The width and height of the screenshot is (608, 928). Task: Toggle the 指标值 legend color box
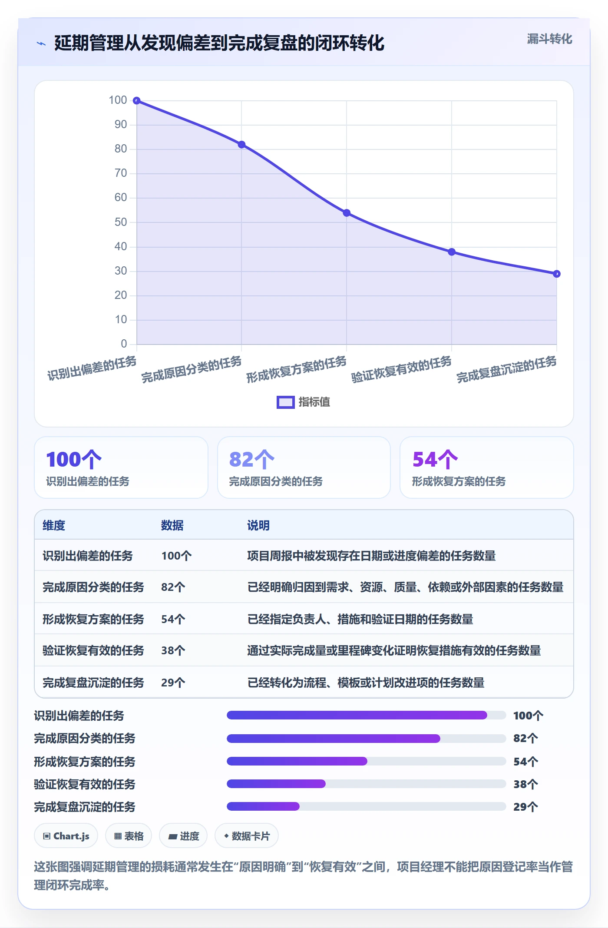click(x=285, y=402)
